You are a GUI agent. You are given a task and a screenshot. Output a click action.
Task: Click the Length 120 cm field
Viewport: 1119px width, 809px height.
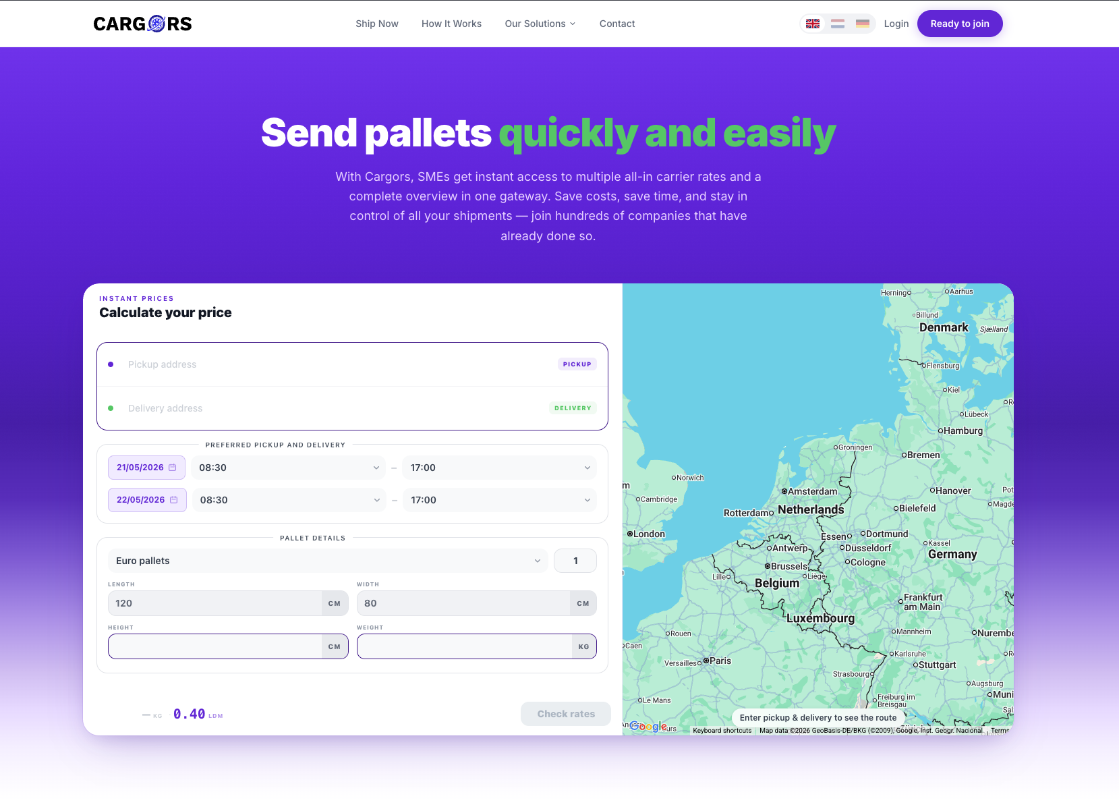tap(228, 603)
